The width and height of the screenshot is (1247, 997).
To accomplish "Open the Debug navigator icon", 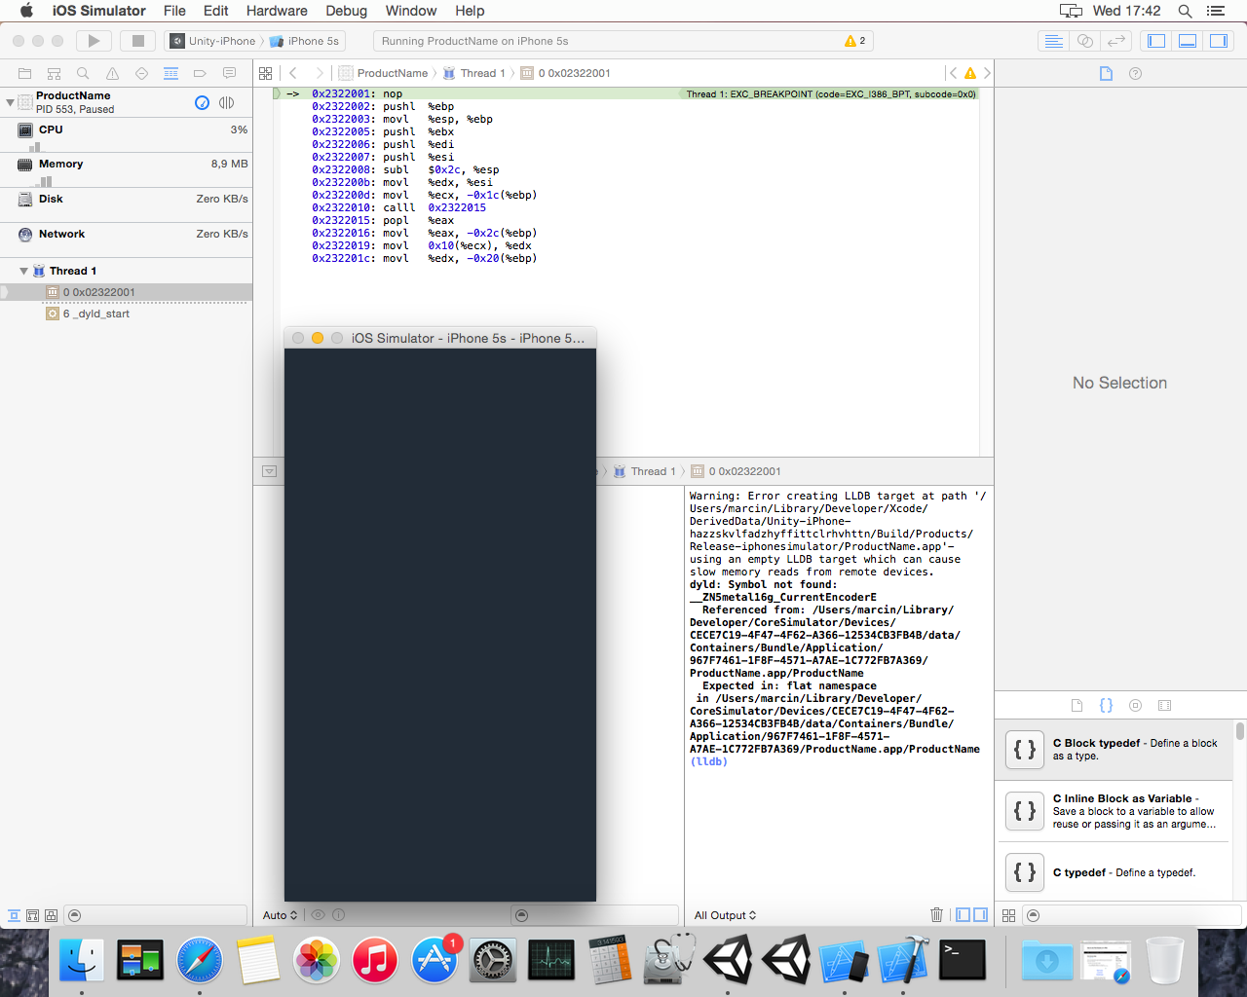I will 170,73.
